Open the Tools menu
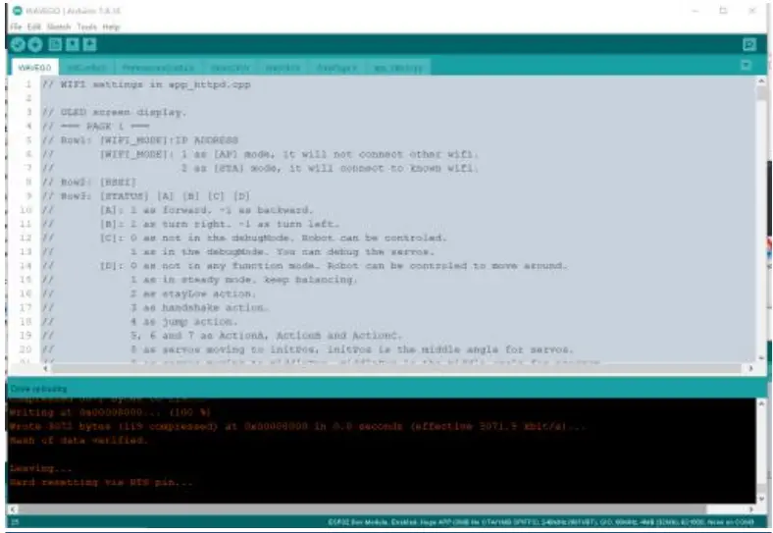The height and width of the screenshot is (533, 773). pos(86,27)
